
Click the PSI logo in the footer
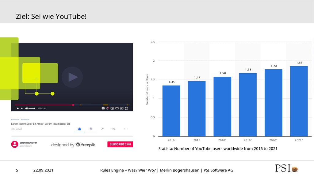pyautogui.click(x=287, y=168)
